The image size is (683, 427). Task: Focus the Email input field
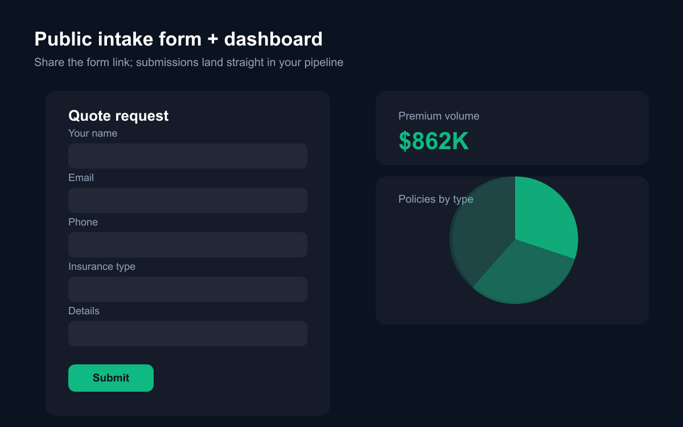pyautogui.click(x=188, y=200)
